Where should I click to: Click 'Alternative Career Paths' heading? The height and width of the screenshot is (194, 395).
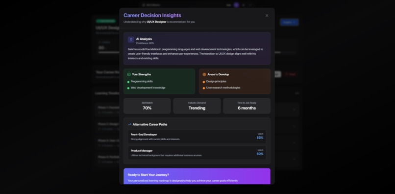[x=150, y=125]
